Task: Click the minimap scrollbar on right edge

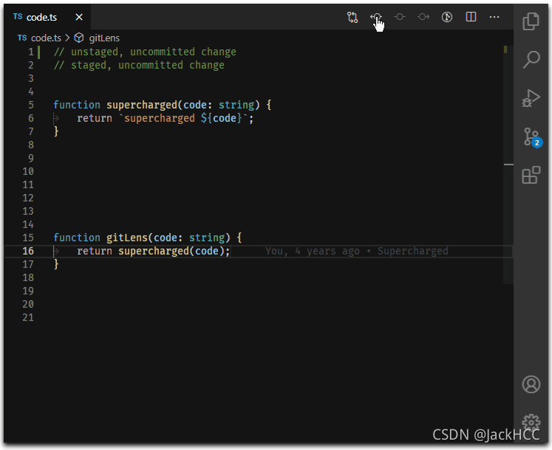Action: coord(508,165)
